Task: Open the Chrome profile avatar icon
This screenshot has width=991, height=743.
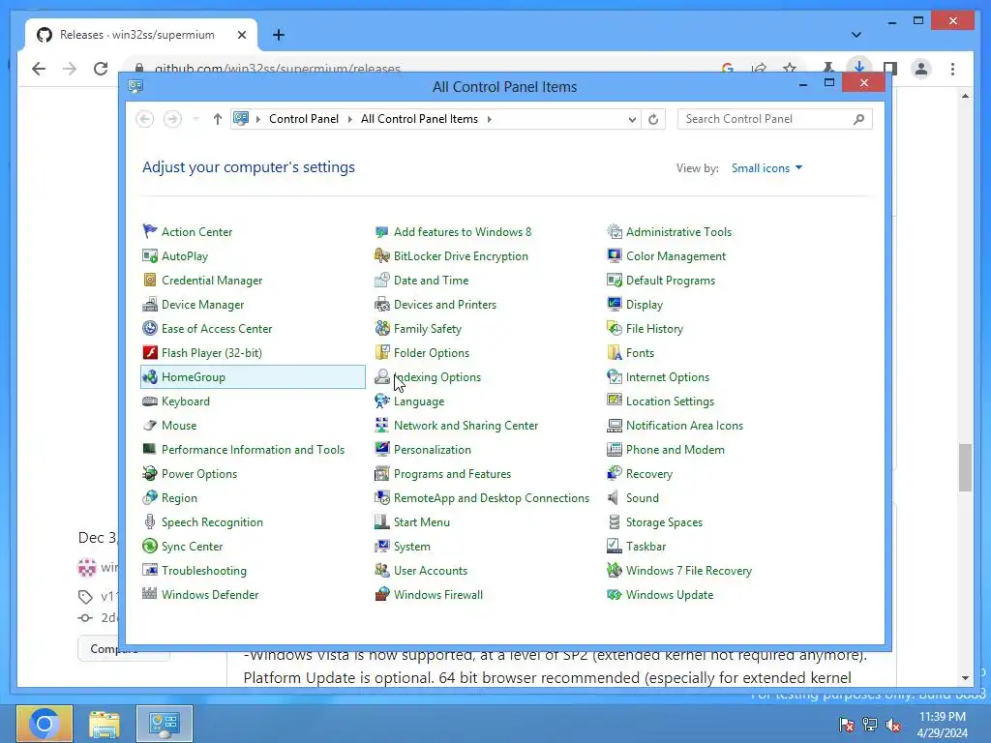Action: tap(921, 69)
